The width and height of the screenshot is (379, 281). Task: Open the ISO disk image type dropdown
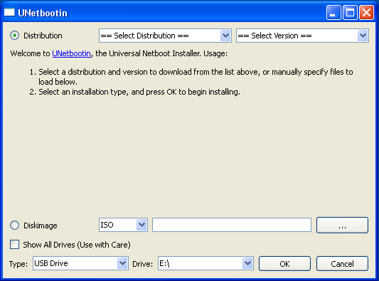click(123, 225)
